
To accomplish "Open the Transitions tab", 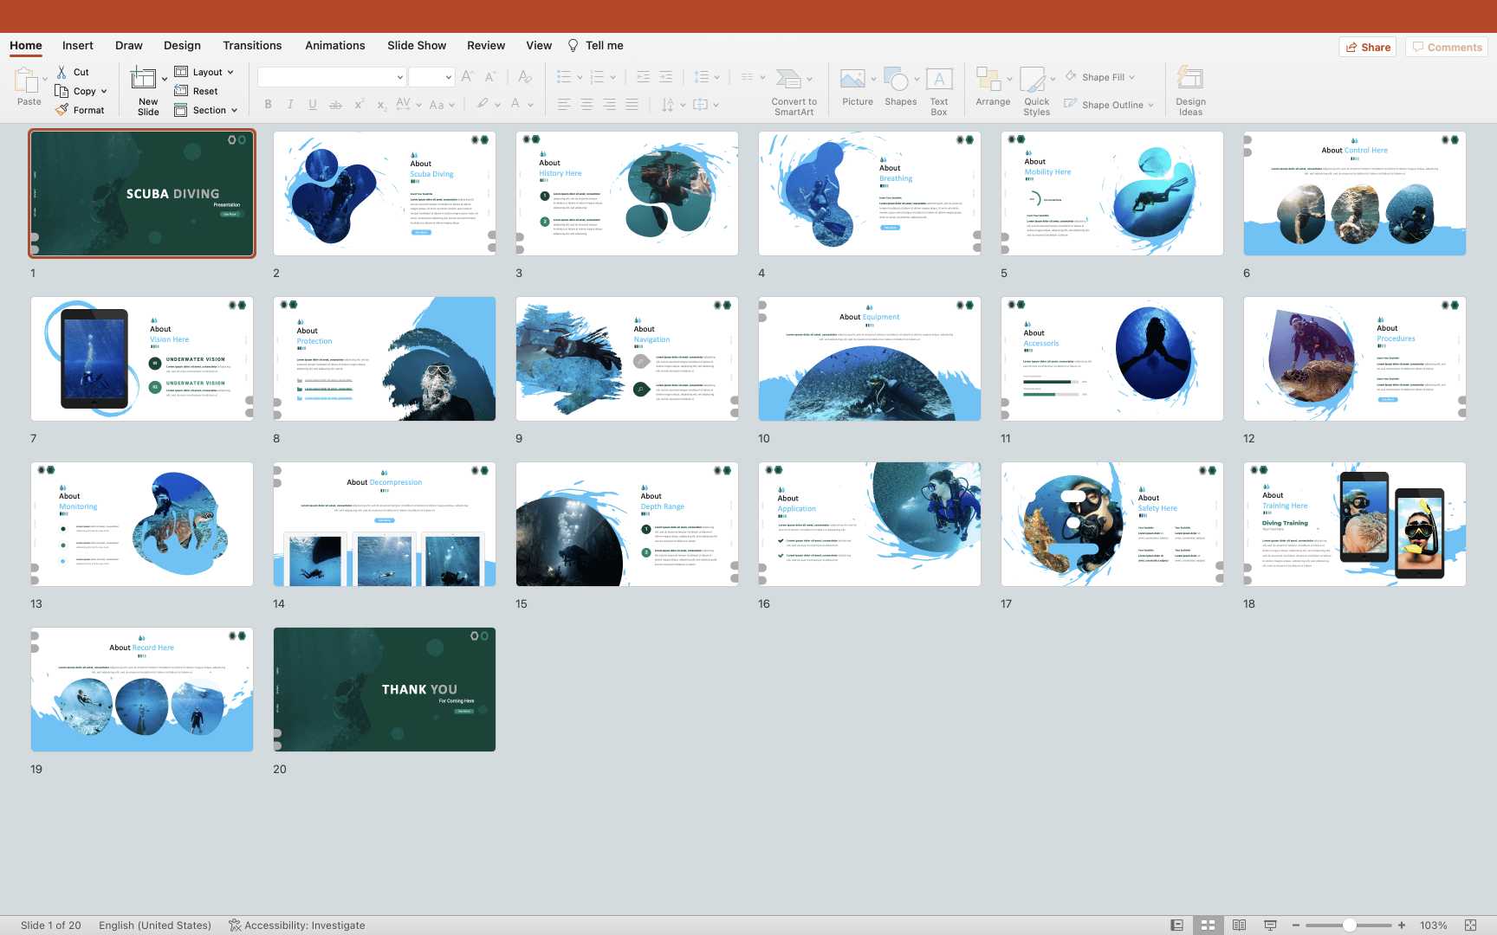I will coord(252,45).
